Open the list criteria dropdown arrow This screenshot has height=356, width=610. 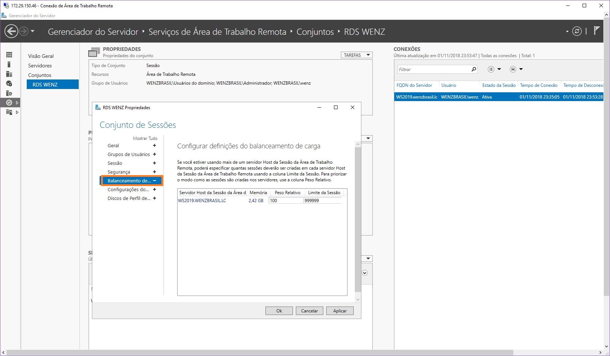click(x=499, y=69)
